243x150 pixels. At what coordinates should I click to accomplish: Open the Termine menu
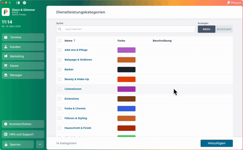[x=23, y=37]
